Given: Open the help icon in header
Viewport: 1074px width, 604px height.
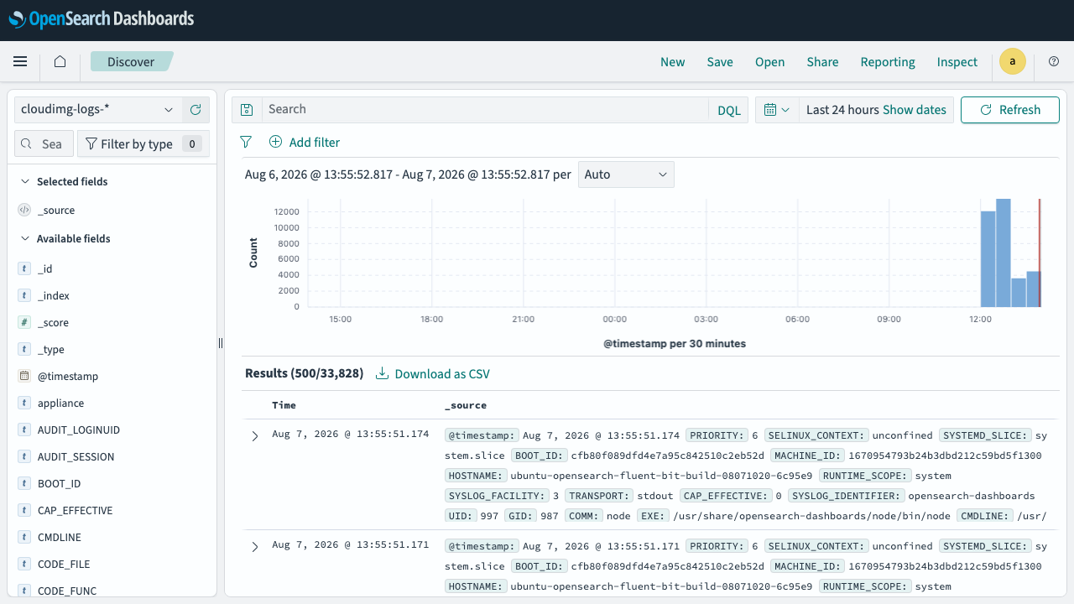Looking at the screenshot, I should click(1054, 61).
